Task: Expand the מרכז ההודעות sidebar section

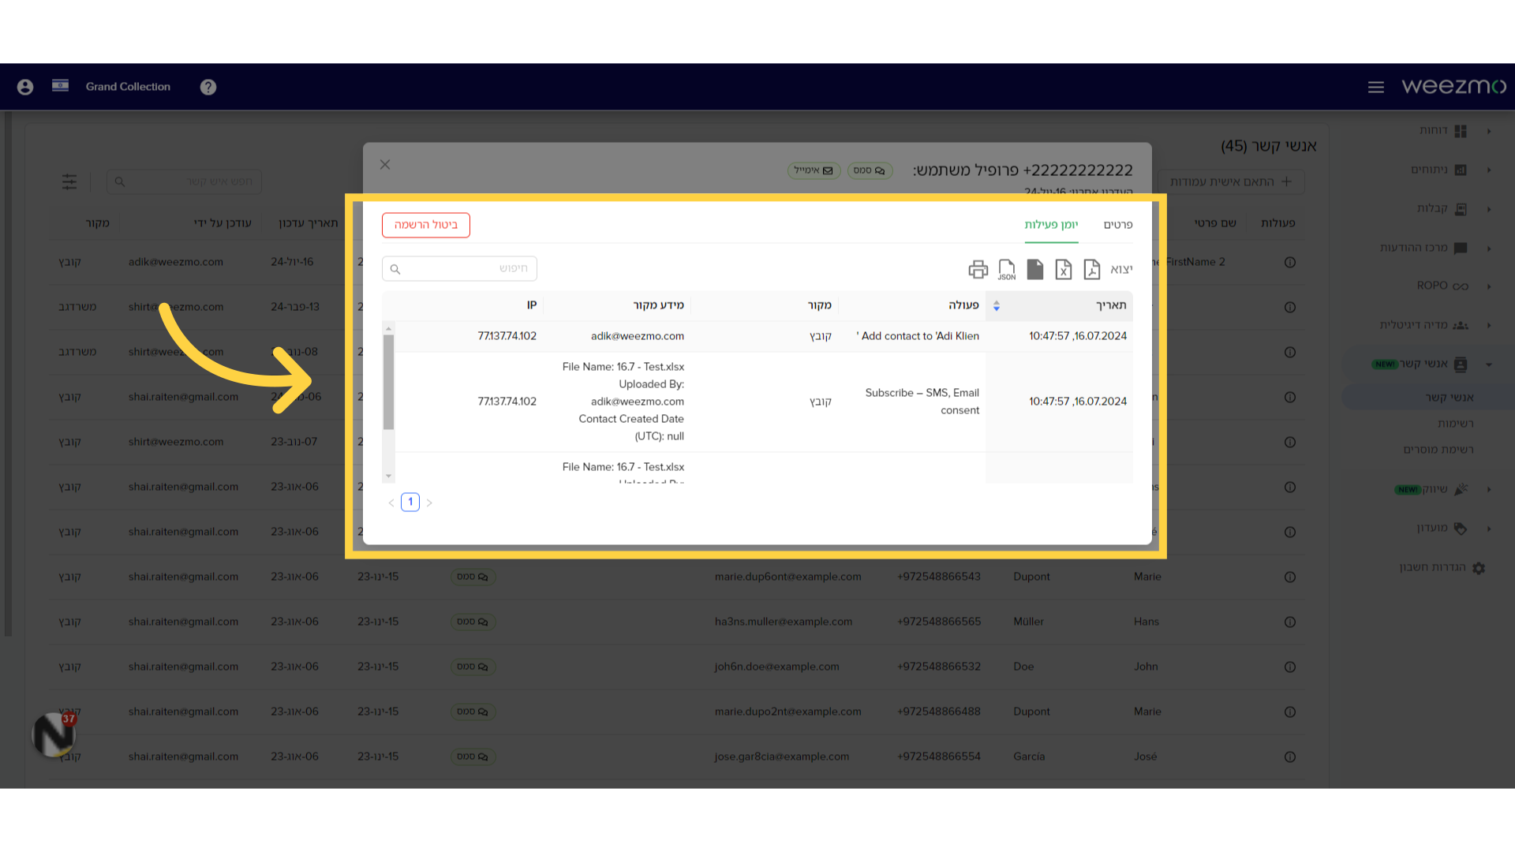Action: coord(1489,248)
